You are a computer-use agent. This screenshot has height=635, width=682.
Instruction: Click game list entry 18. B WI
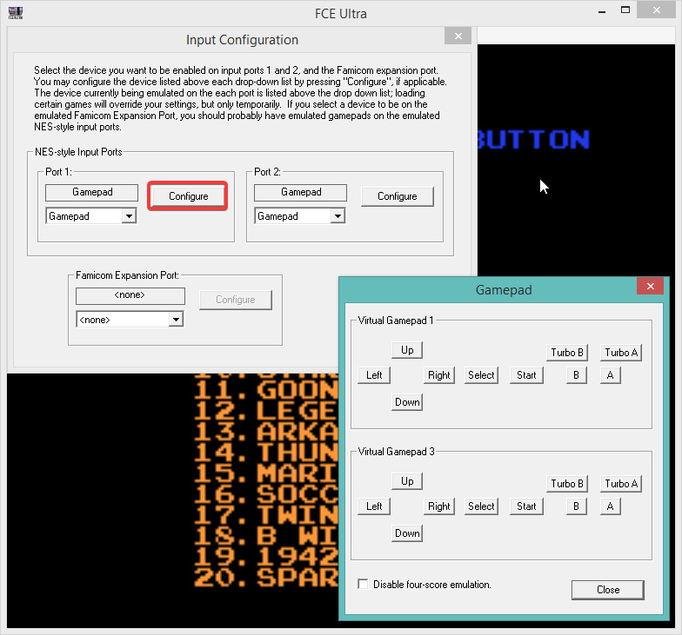coord(266,535)
